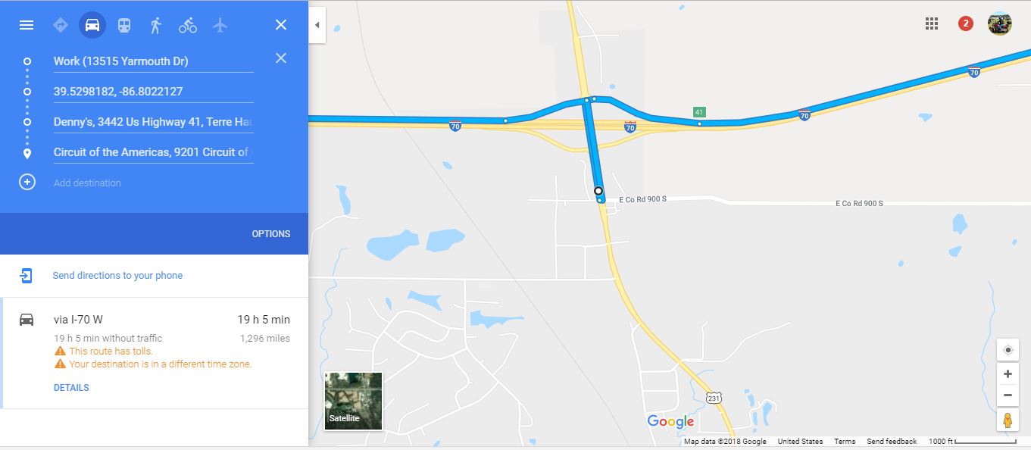This screenshot has width=1031, height=450.
Task: Collapse the side panel arrow
Action: coord(317,25)
